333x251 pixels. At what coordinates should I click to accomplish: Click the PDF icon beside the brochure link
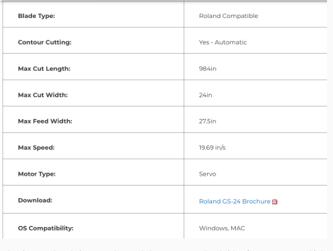pyautogui.click(x=275, y=202)
